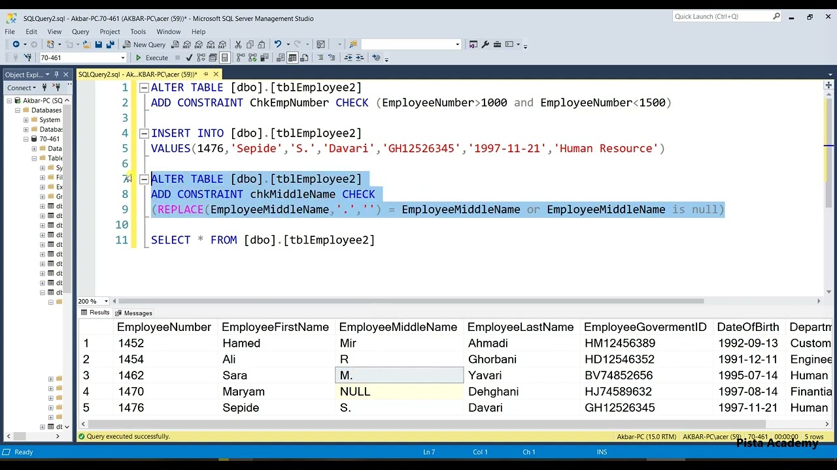Increase the indent of selected lines
Image resolution: width=837 pixels, height=470 pixels.
pyautogui.click(x=360, y=57)
